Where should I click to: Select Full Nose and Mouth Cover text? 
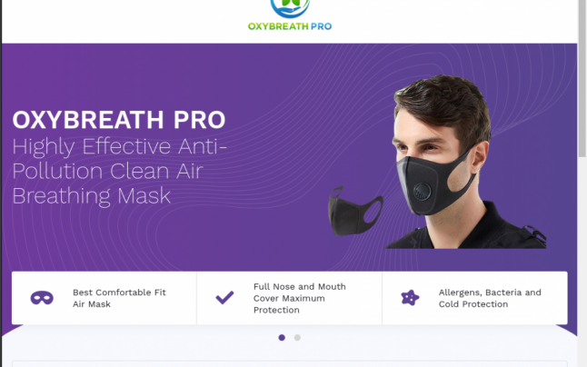pyautogui.click(x=300, y=298)
